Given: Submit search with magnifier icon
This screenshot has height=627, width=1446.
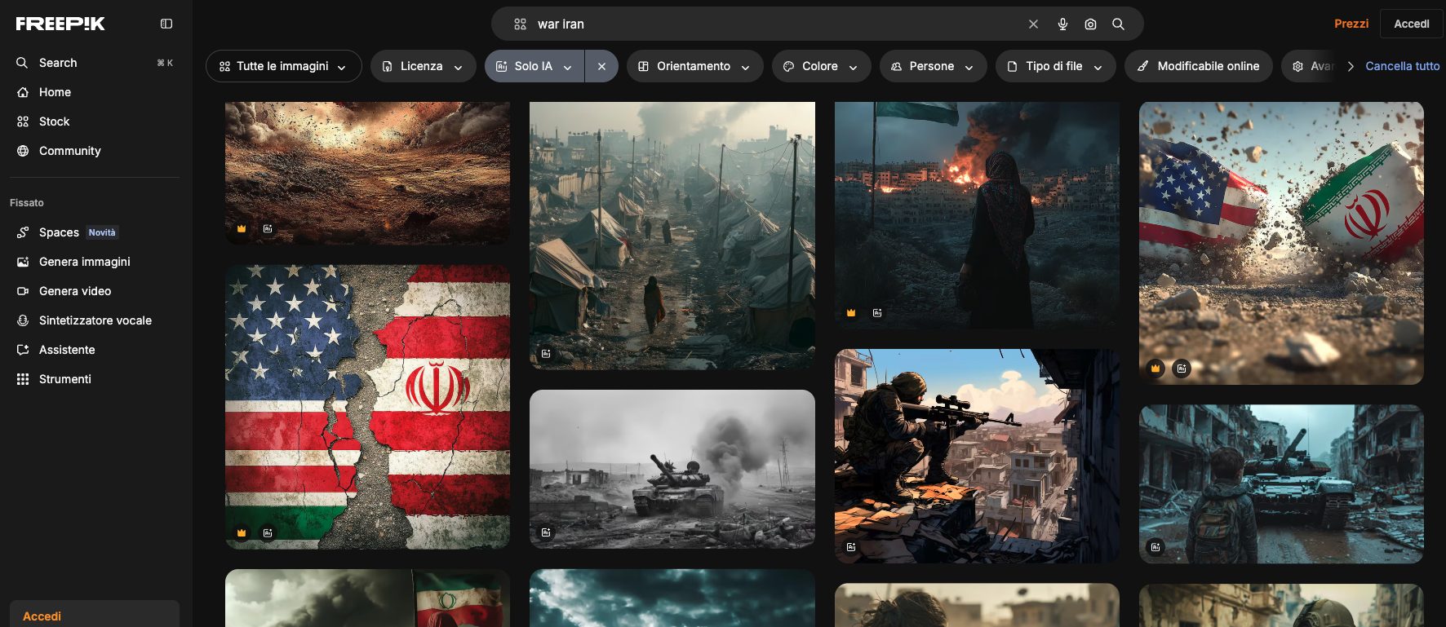Looking at the screenshot, I should pyautogui.click(x=1118, y=24).
